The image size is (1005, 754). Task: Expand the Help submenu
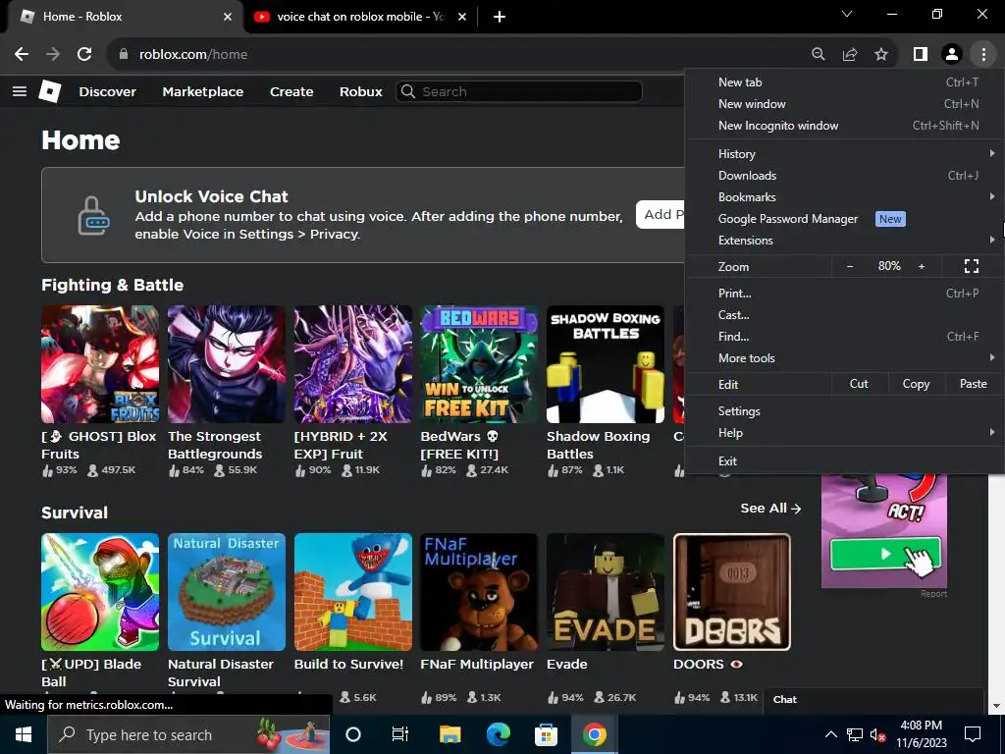pos(845,433)
